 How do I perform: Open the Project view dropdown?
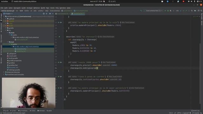click(8, 14)
